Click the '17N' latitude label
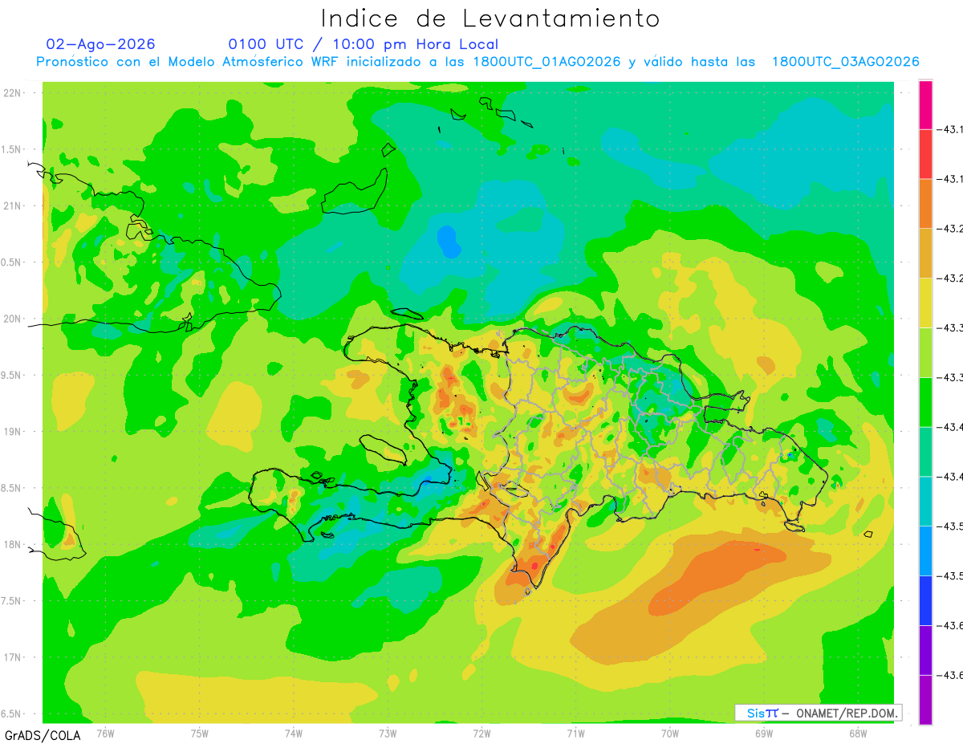Viewport: 963px width, 744px height. (12, 657)
